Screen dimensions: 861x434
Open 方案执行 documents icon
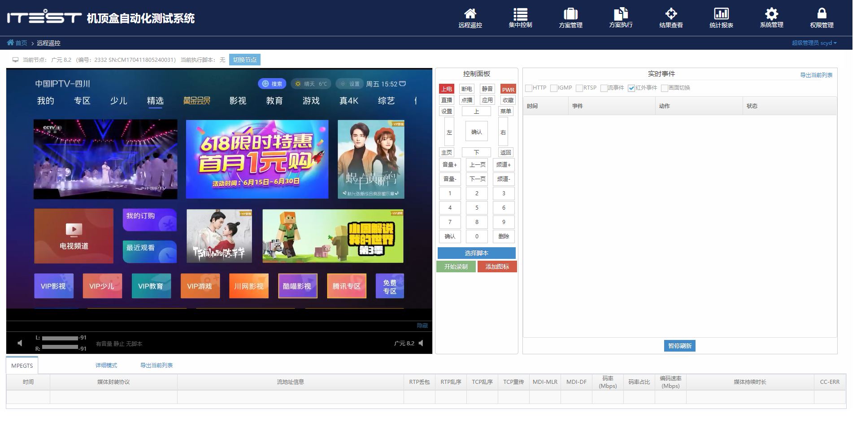click(621, 18)
